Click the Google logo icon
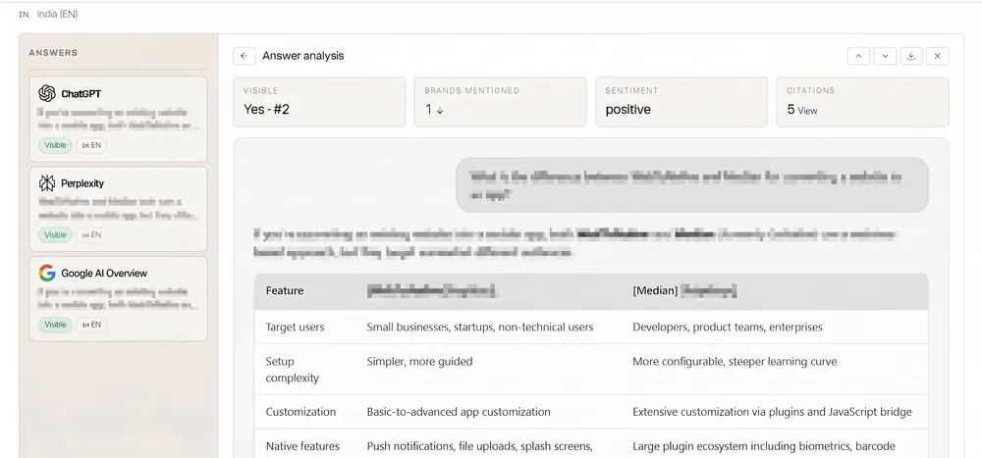The image size is (982, 458). click(47, 273)
